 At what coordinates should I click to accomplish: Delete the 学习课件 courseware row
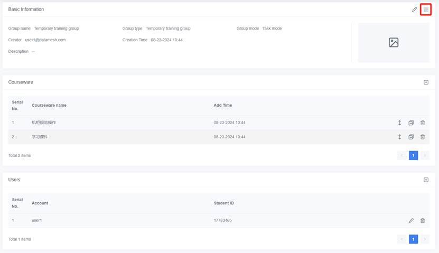coord(423,137)
